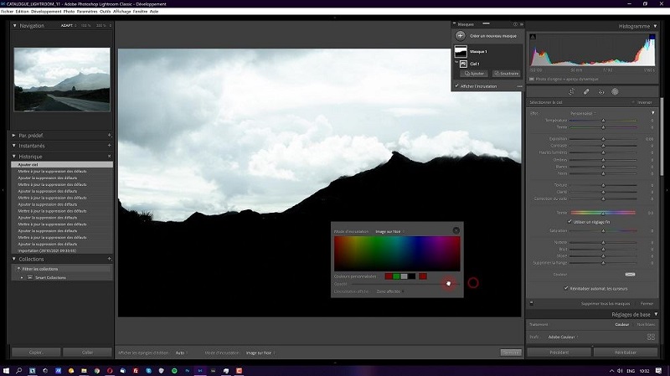Open toolbar Mode d'incrustation dropdown

tap(260, 353)
